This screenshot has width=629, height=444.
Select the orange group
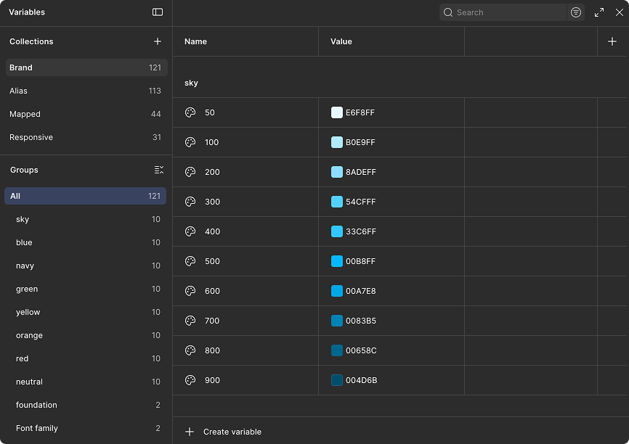(85, 335)
